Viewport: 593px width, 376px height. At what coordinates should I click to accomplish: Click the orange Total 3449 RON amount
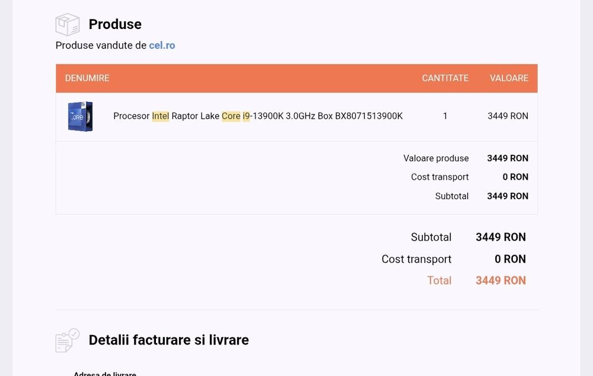coord(500,281)
